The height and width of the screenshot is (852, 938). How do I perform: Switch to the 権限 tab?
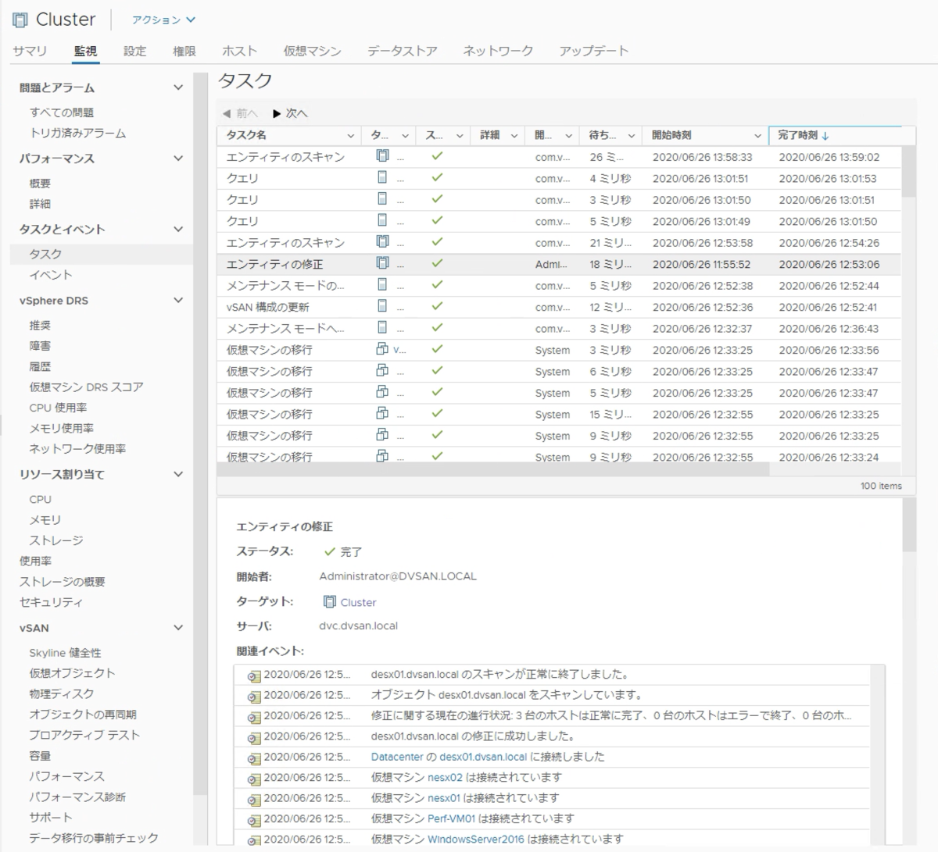[x=184, y=51]
